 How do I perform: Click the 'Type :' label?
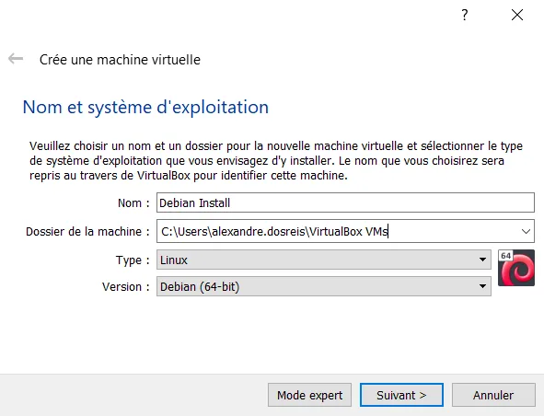[133, 260]
